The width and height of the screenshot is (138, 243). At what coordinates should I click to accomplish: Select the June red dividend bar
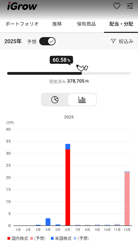pyautogui.click(x=68, y=187)
